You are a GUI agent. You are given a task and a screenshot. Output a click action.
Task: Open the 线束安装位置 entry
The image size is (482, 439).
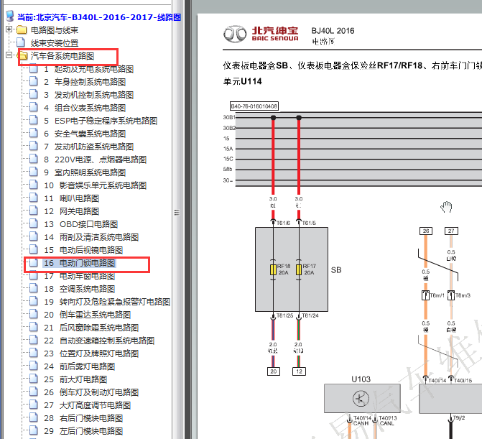[x=55, y=43]
